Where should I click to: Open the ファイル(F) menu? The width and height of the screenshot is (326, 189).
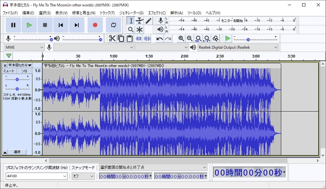click(x=10, y=13)
